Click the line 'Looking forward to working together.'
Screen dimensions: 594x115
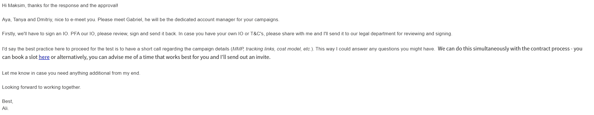pyautogui.click(x=41, y=87)
